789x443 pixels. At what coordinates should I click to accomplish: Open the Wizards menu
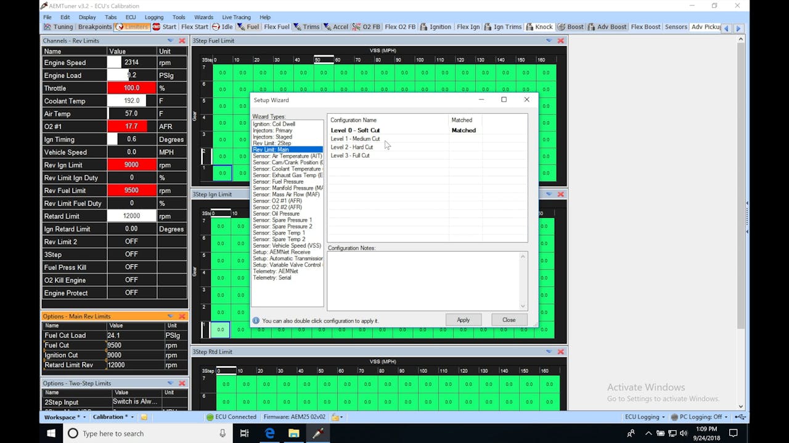point(203,17)
